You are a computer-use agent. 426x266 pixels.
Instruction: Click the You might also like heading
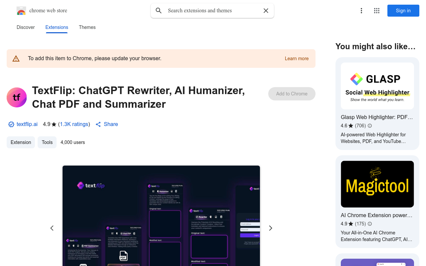(x=376, y=47)
